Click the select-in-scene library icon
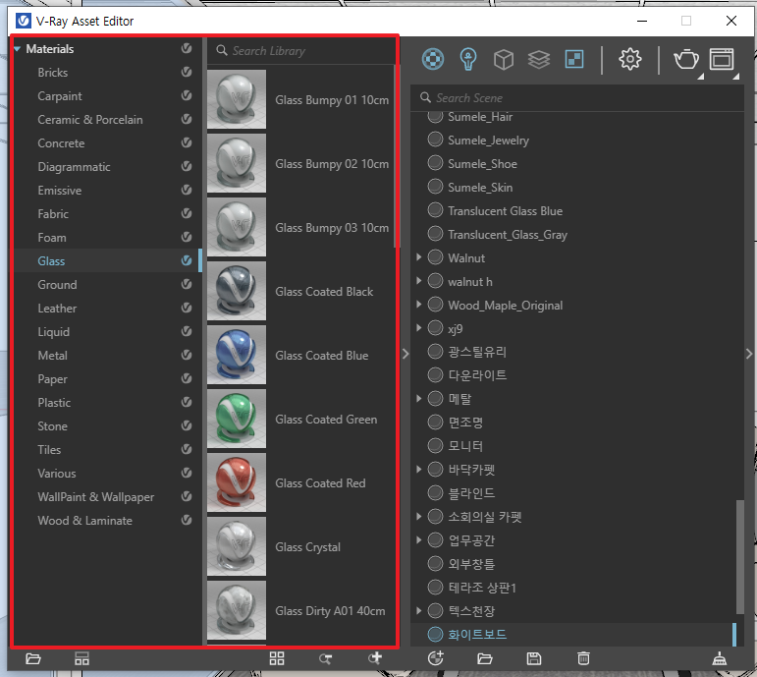This screenshot has height=677, width=757. [x=325, y=658]
